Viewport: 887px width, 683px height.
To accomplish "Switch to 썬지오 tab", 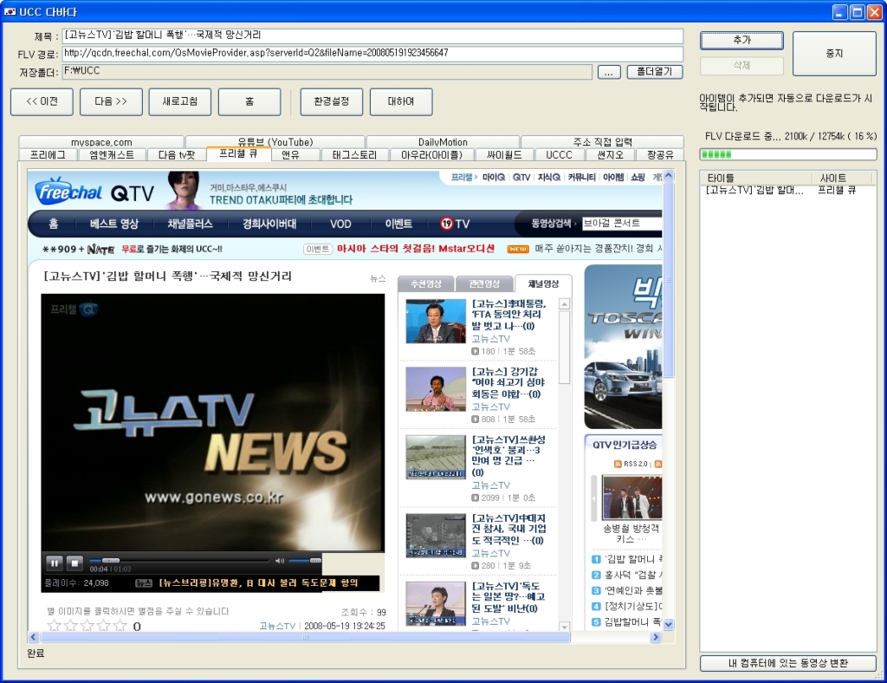I will pos(610,154).
